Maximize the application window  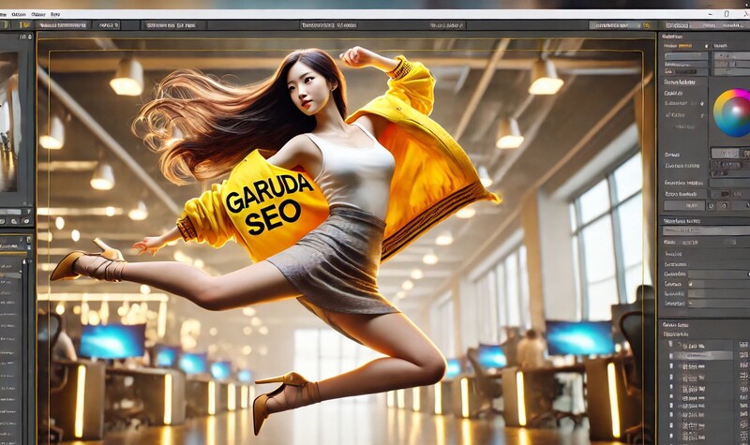click(727, 14)
